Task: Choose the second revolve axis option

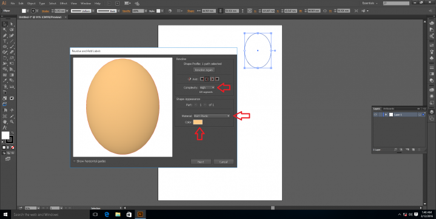Action: (207, 79)
